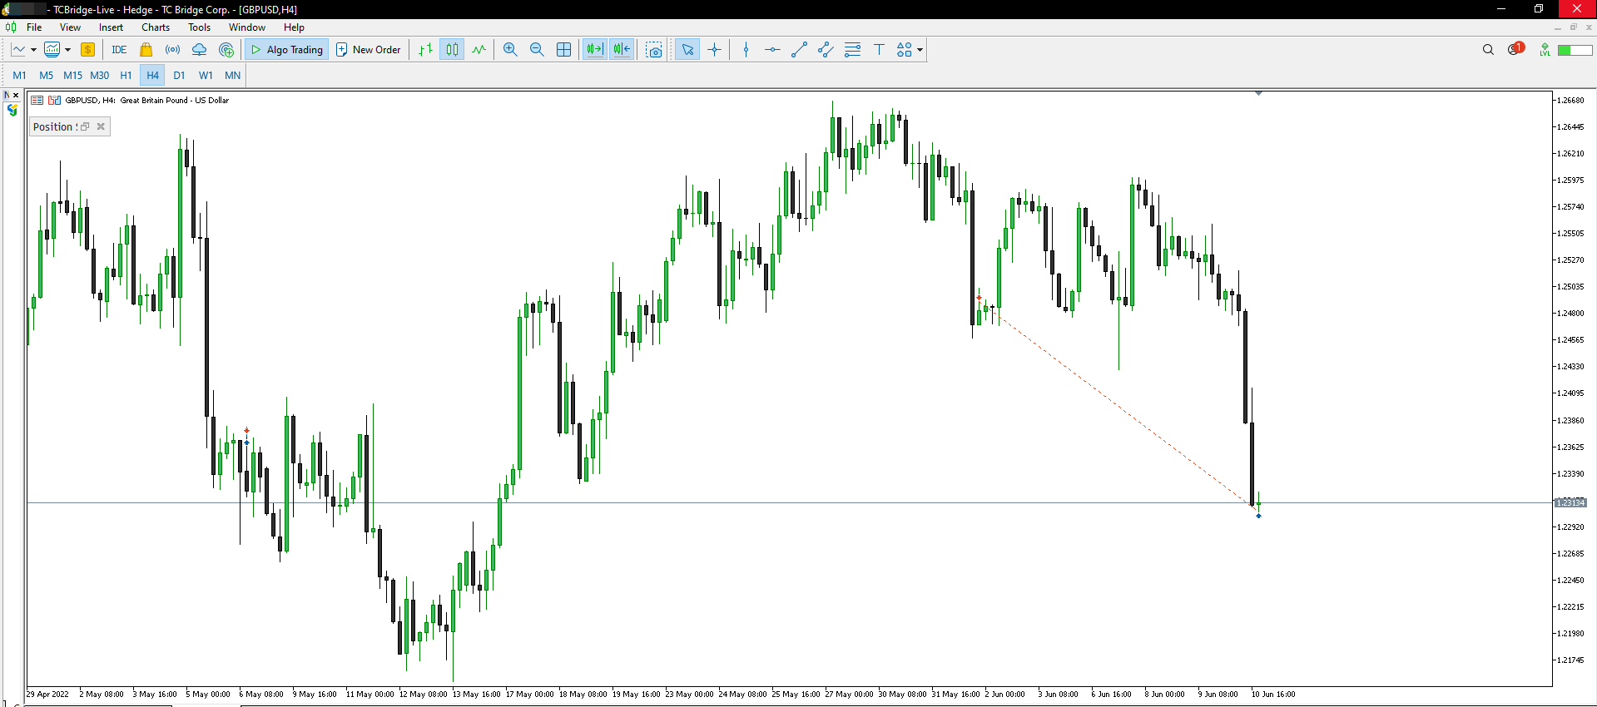Select the M15 timeframe button
The width and height of the screenshot is (1597, 707).
click(x=72, y=76)
